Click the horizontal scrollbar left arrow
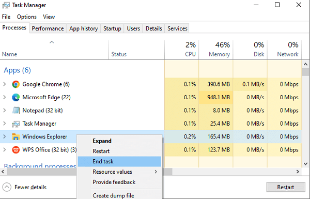 [x=3, y=172]
